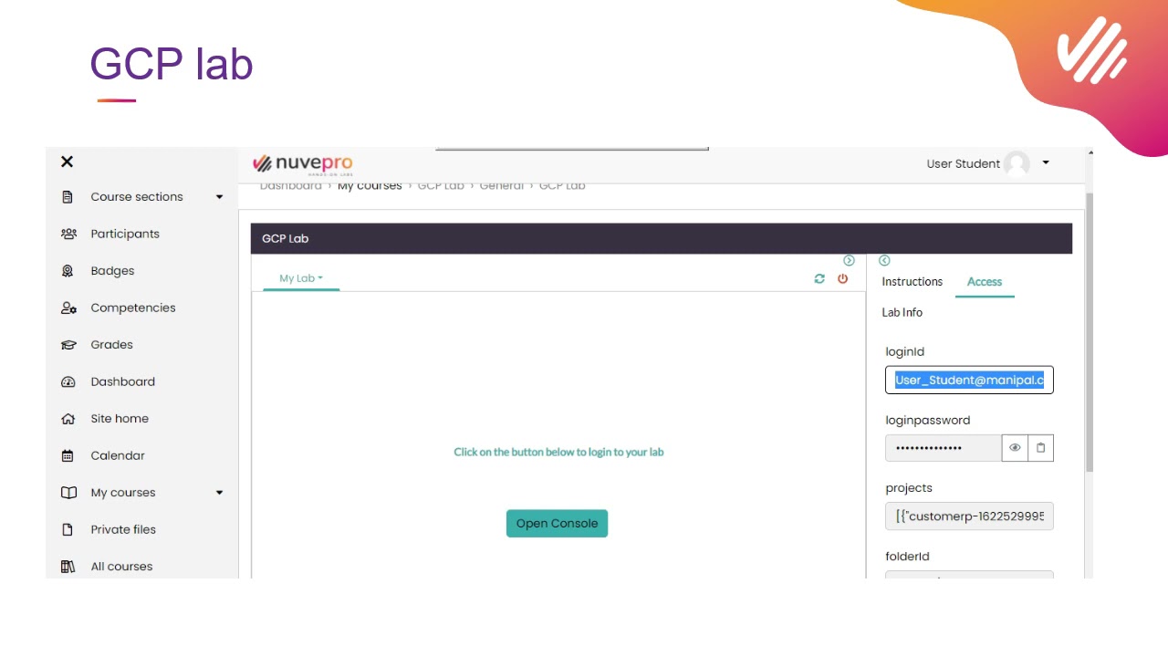Click the nuvepro logo
Screen dimensions: 1168x657
[303, 164]
